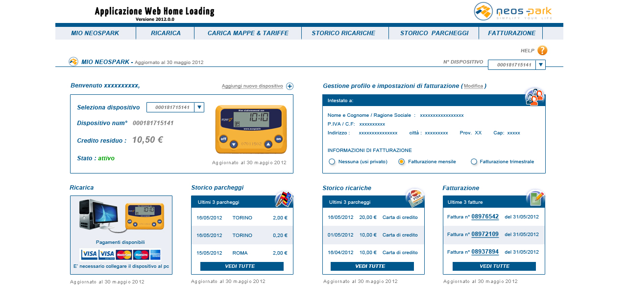Screen dimensions: 628x303
Task: Click 'INFORMAZIONI DI FATTURAZIONE' heading
Action: pyautogui.click(x=370, y=150)
